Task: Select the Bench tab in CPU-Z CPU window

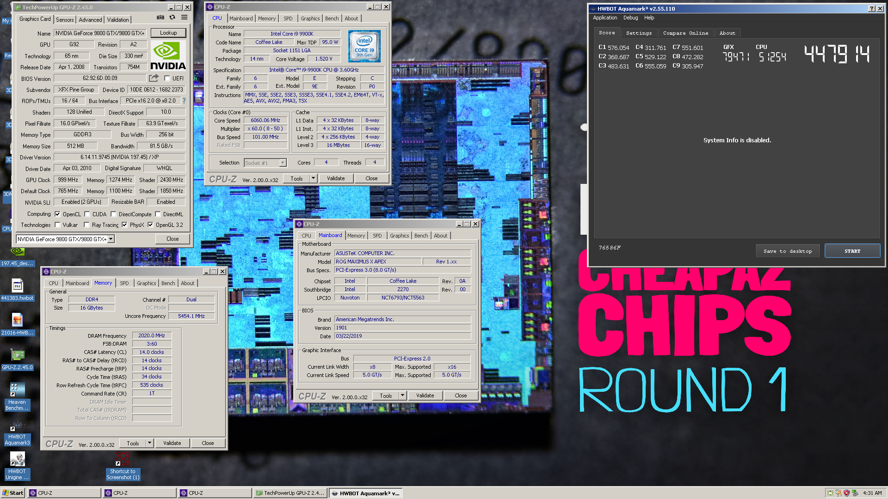Action: (332, 18)
